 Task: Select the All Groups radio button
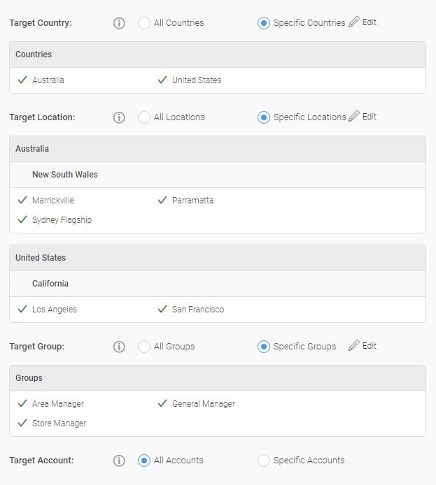[144, 347]
